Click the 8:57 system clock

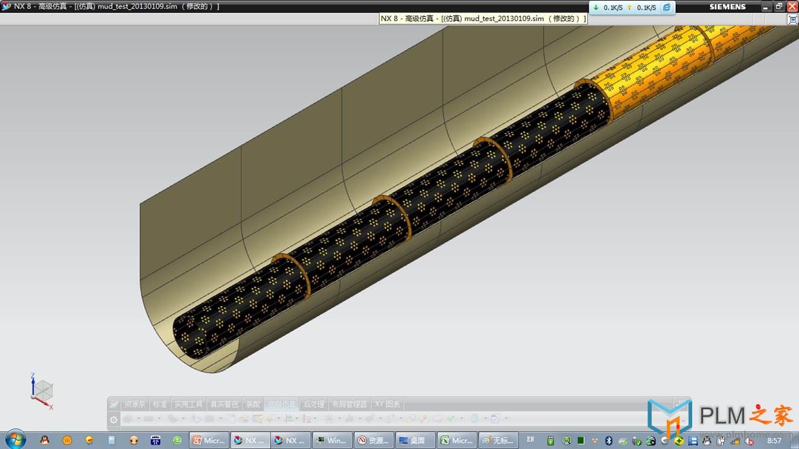tap(774, 441)
